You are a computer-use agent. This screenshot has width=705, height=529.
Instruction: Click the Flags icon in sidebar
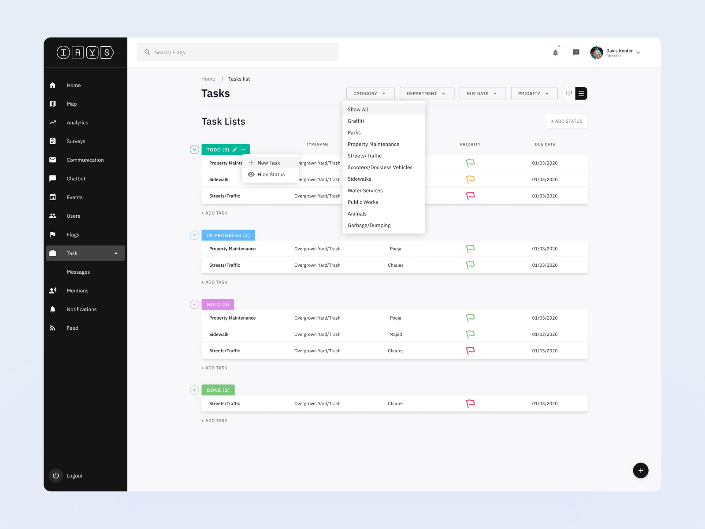53,235
